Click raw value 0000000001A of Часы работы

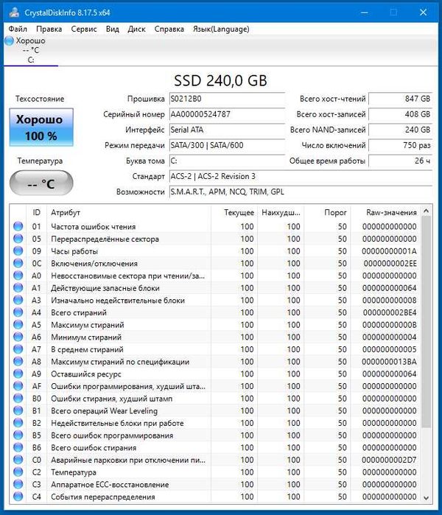[389, 251]
